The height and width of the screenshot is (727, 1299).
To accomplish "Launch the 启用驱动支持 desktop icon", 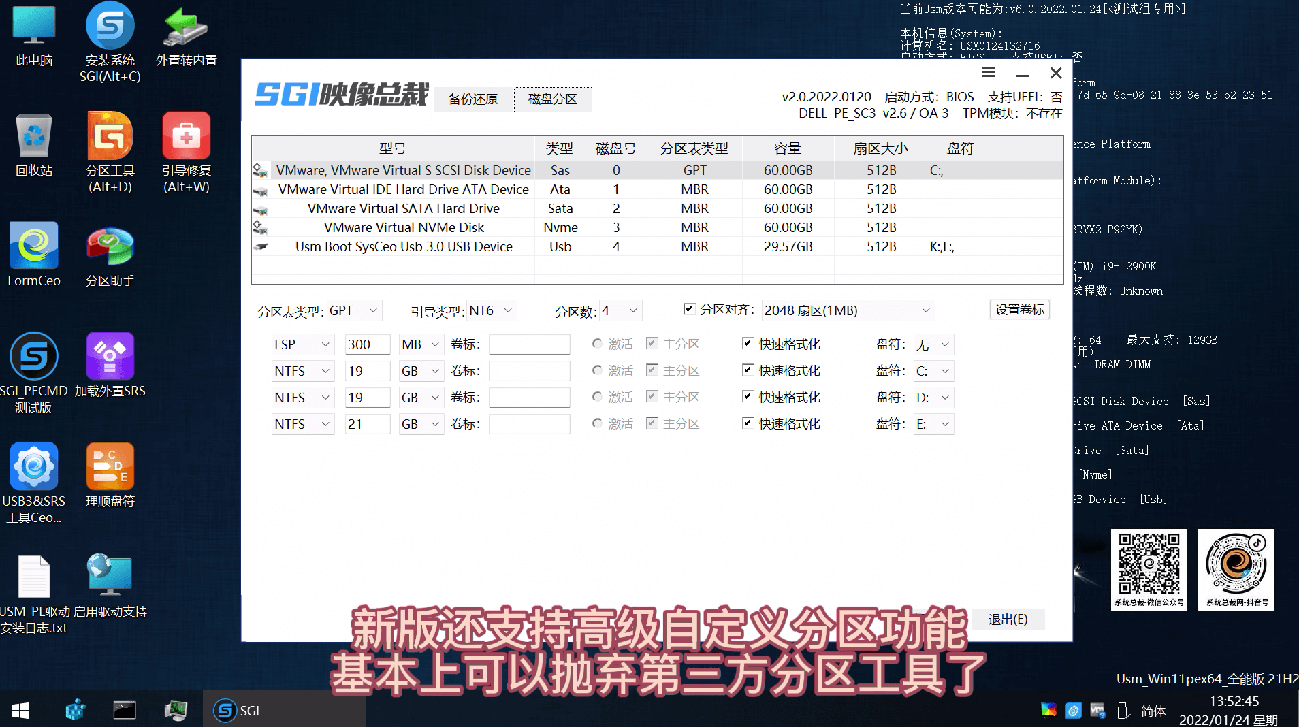I will pos(110,585).
